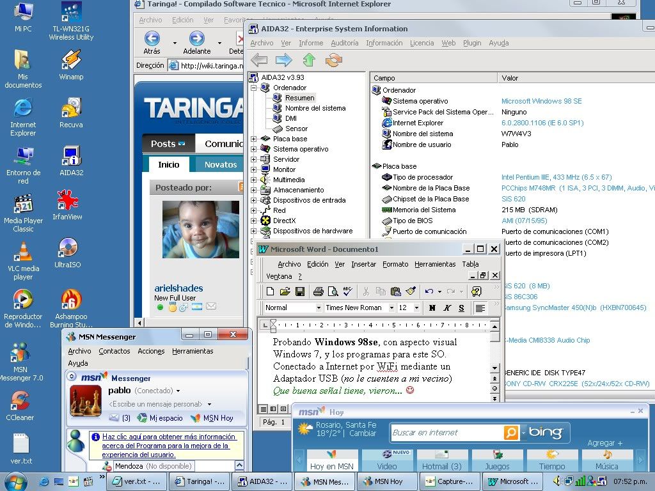Collapse the Ordenador tree node
Screen dimensions: 655x491
click(253, 88)
